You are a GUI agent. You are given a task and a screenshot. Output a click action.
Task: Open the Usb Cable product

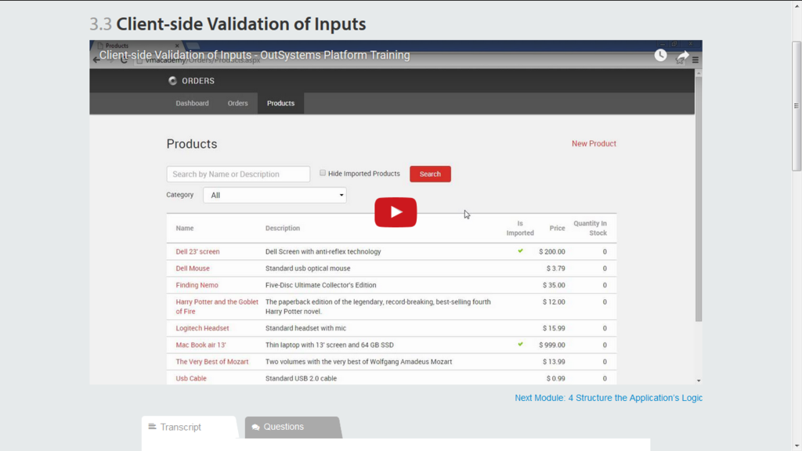[191, 378]
